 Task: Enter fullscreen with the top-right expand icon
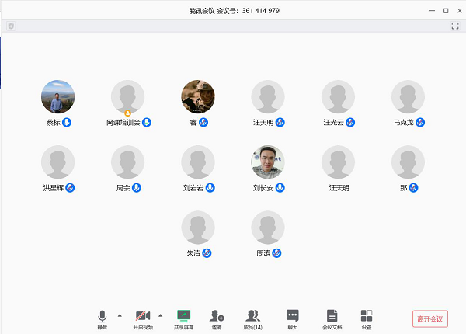click(455, 26)
